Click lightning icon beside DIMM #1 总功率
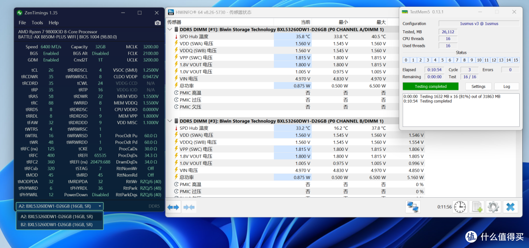Viewport: 529px width, 248px height. [x=176, y=86]
